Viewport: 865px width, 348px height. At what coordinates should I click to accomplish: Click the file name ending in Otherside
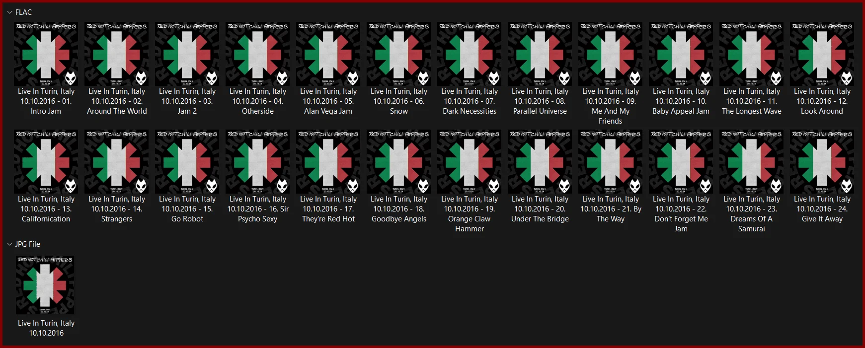[258, 101]
